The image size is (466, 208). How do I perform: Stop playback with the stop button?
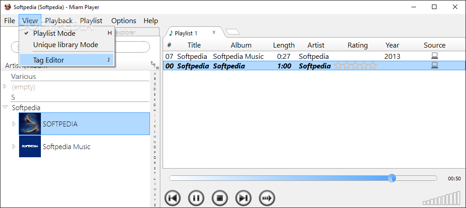tap(220, 198)
